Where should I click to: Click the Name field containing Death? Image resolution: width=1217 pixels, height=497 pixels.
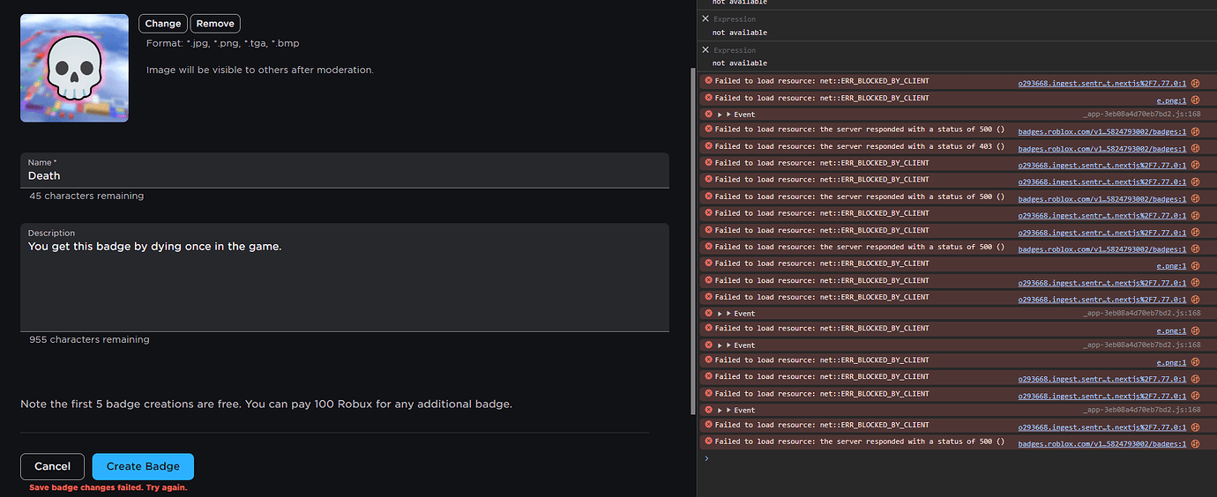344,175
